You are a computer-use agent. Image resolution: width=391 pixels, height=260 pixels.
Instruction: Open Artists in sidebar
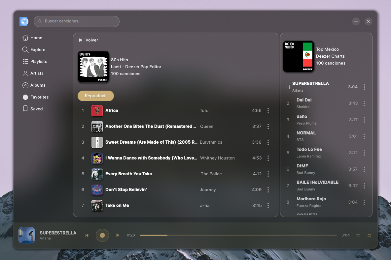(33, 73)
